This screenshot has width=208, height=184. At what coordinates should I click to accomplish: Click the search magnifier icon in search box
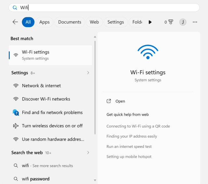[x=15, y=7]
